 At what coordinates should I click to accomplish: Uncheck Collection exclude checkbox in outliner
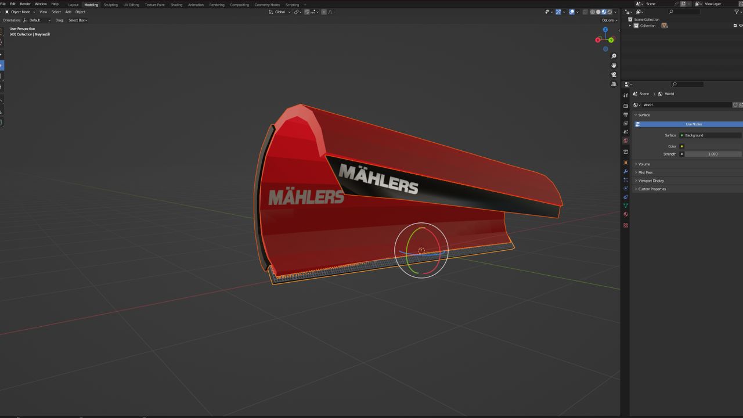pyautogui.click(x=735, y=26)
